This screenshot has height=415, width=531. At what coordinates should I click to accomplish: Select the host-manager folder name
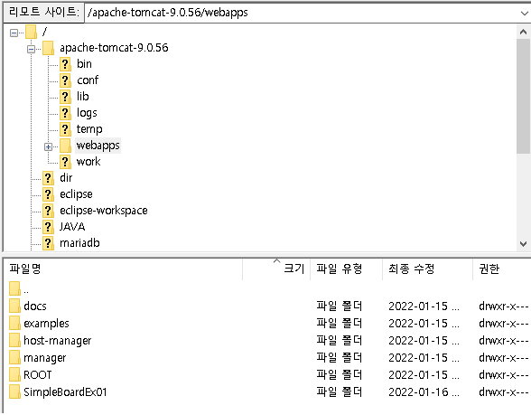point(58,341)
